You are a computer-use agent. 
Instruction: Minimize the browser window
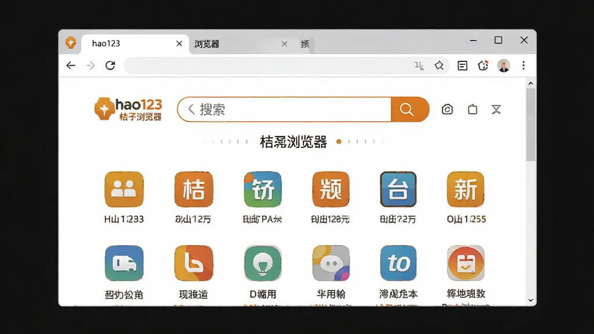pyautogui.click(x=473, y=40)
